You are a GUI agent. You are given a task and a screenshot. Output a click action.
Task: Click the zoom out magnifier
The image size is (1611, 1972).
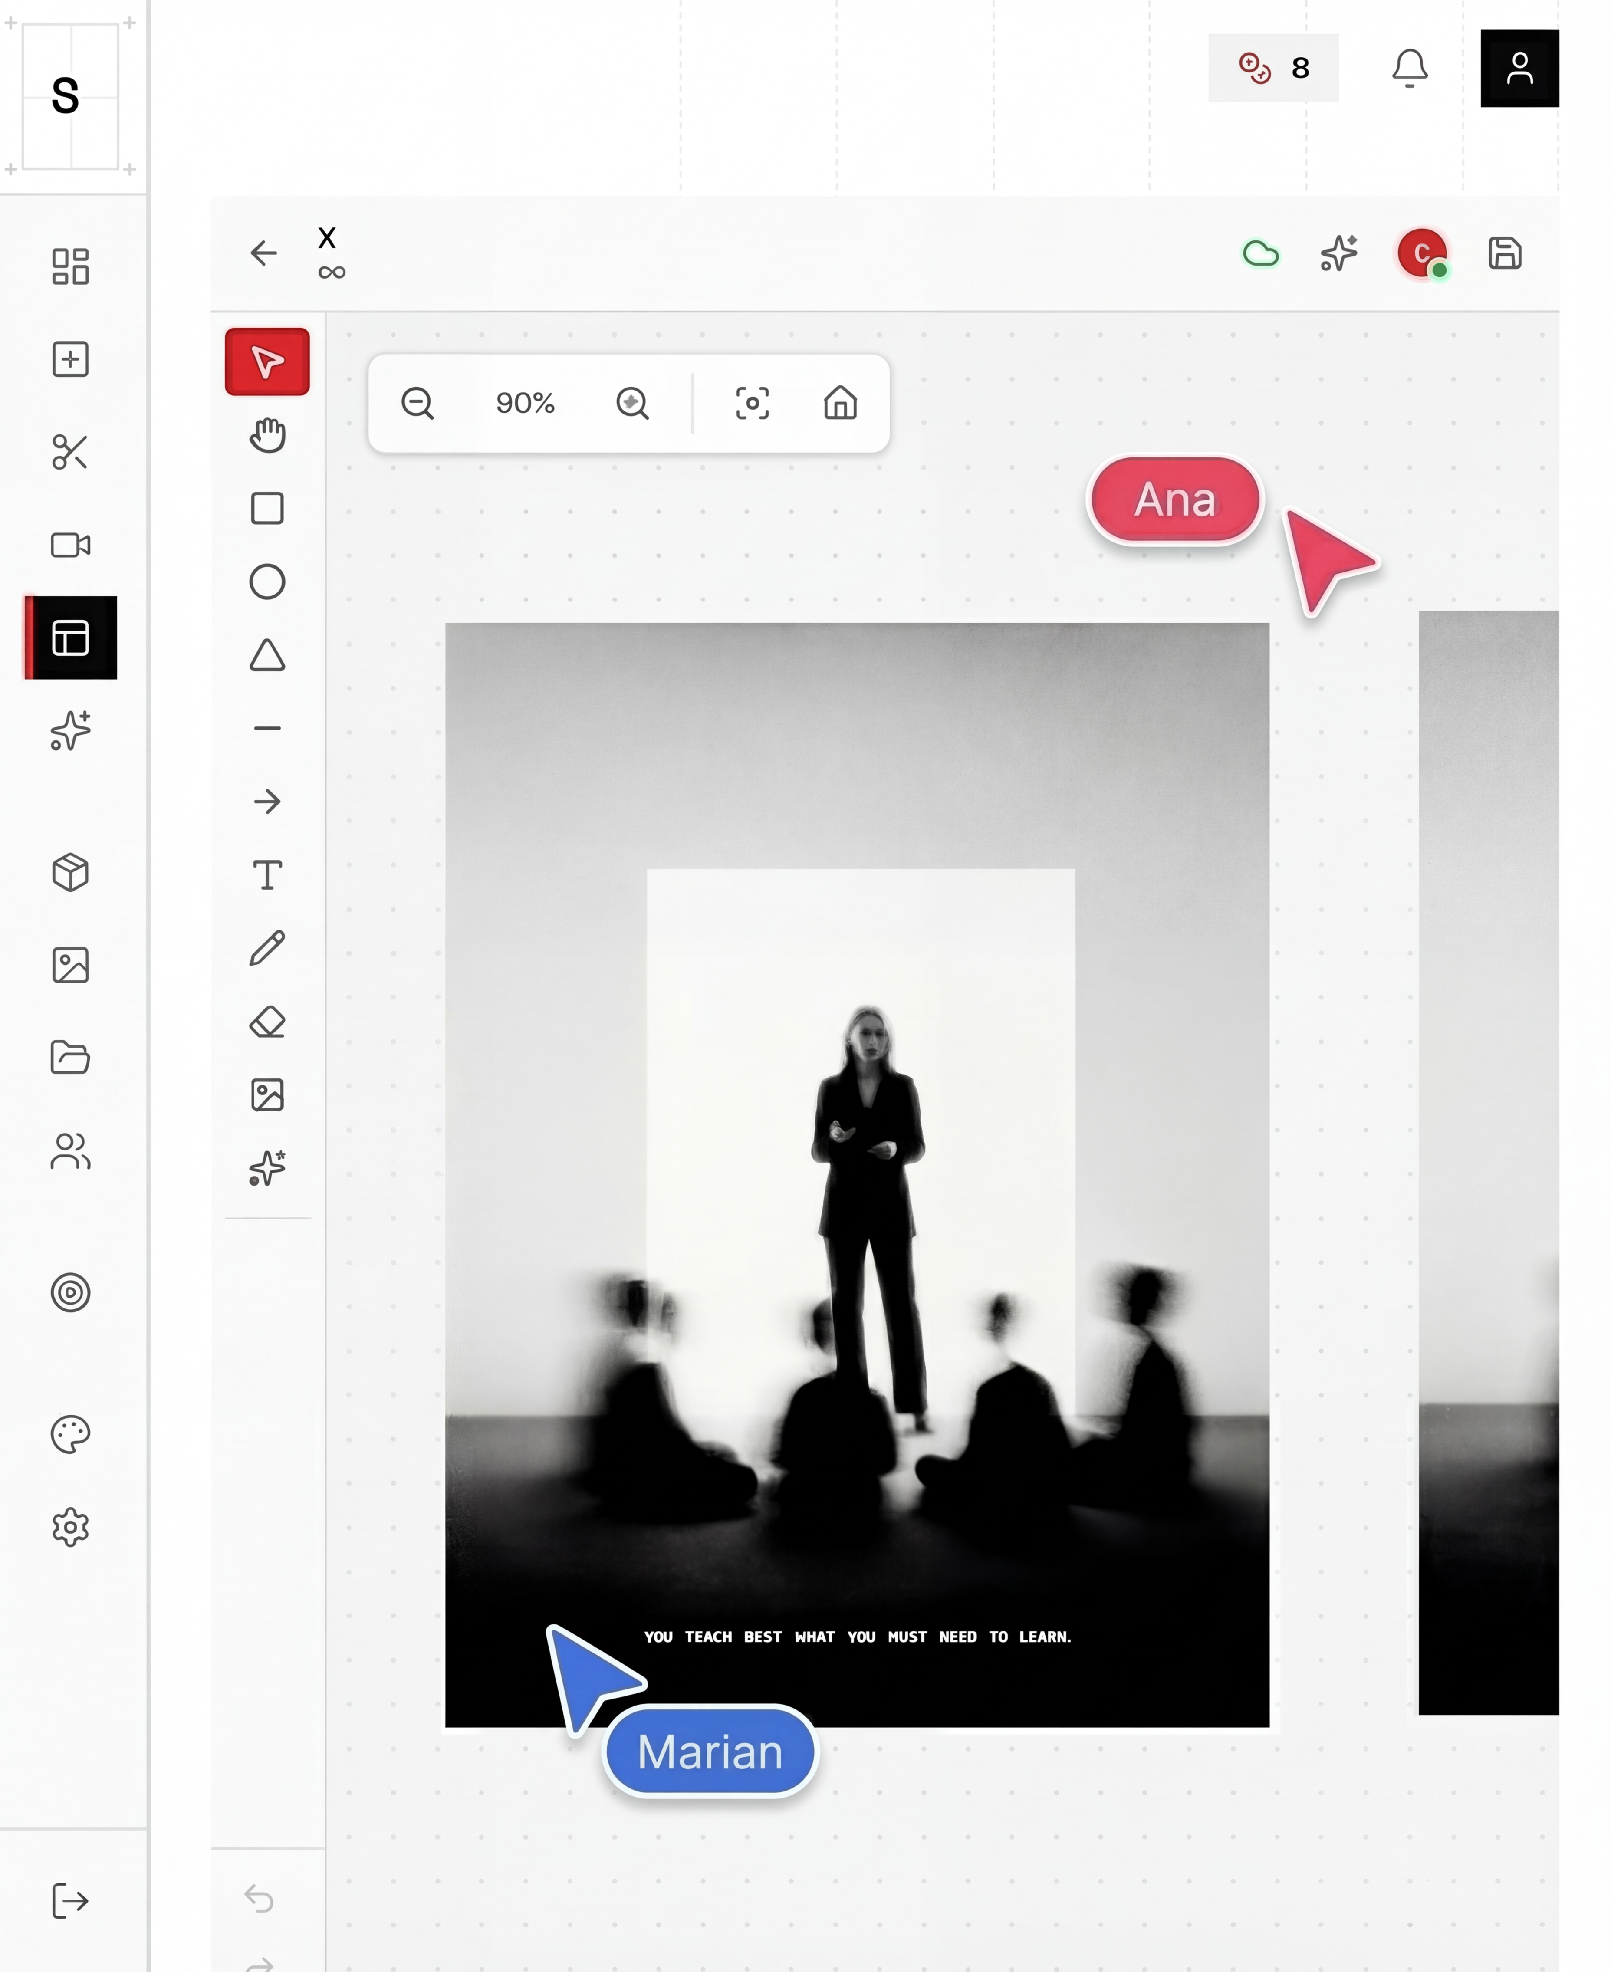tap(418, 404)
